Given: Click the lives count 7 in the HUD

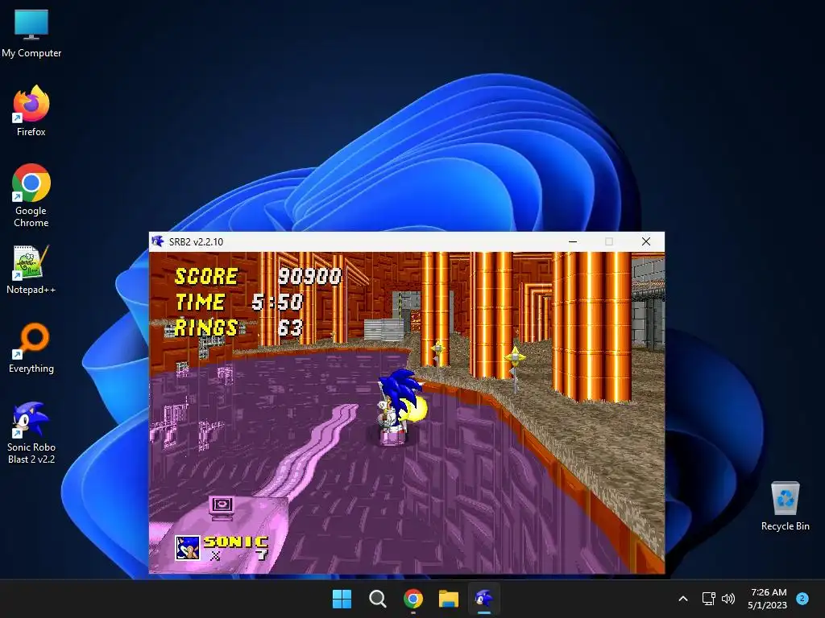Looking at the screenshot, I should [x=262, y=555].
